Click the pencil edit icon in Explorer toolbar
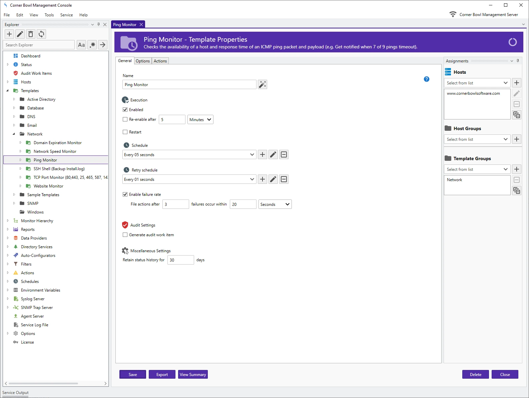Screen dimensions: 529x398 (20, 34)
